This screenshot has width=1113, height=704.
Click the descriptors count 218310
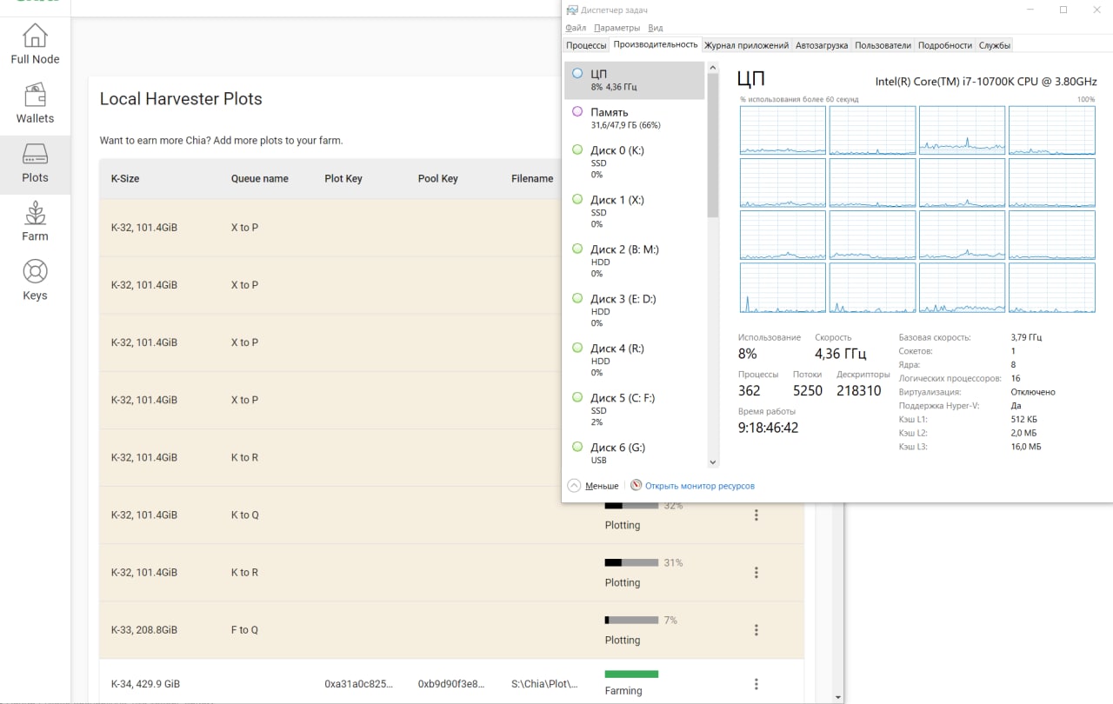(858, 391)
